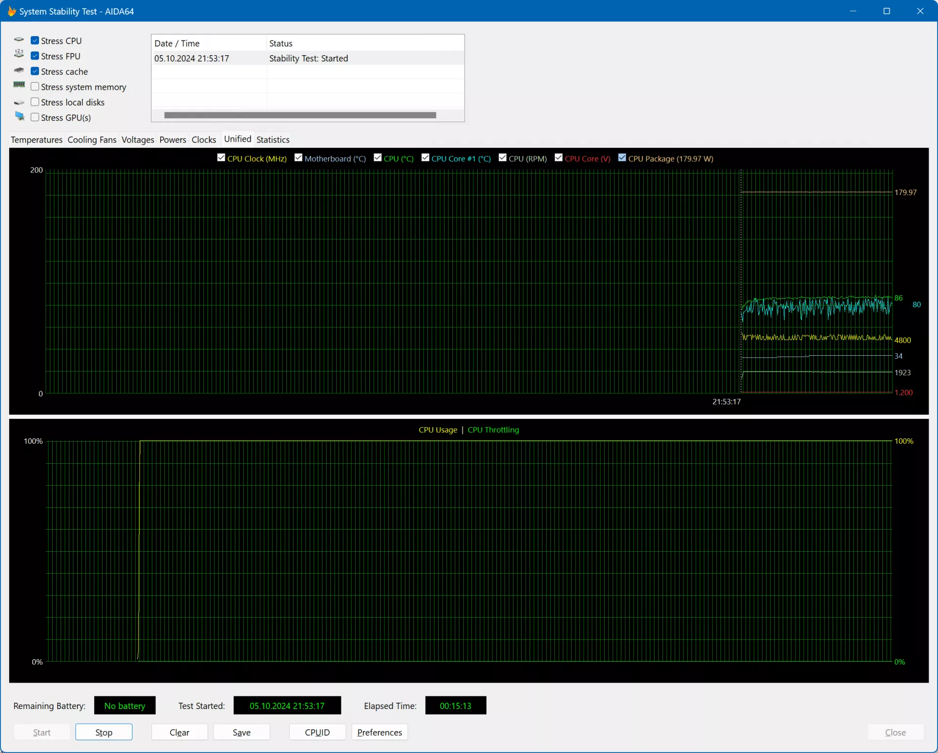The width and height of the screenshot is (938, 753).
Task: Disable the Stress cache checkbox
Action: point(35,71)
